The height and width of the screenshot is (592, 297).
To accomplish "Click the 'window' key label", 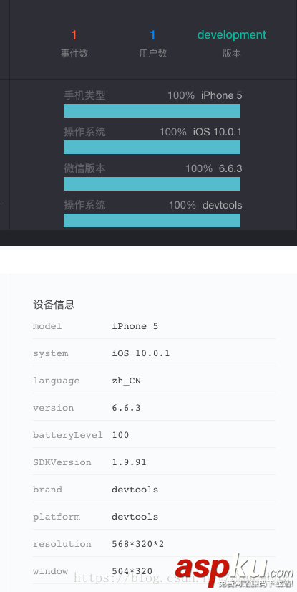I will 50,570.
